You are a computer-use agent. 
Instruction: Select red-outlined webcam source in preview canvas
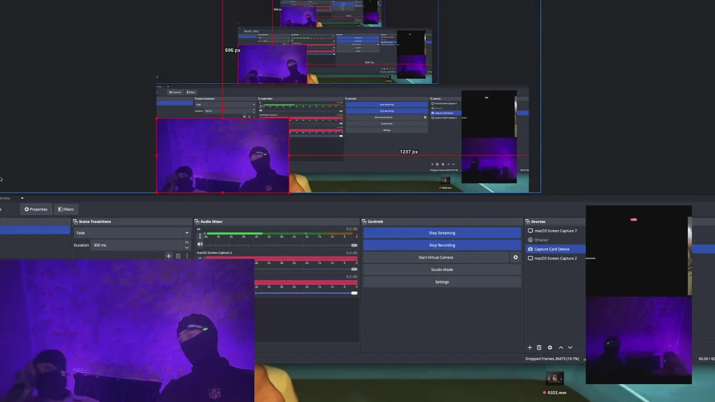pyautogui.click(x=222, y=155)
